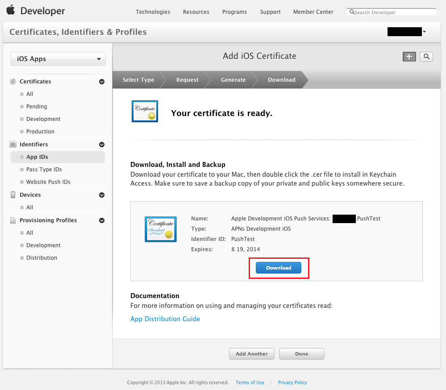Click the 'PushTest' Identifier ID value
This screenshot has height=390, width=446.
point(242,239)
